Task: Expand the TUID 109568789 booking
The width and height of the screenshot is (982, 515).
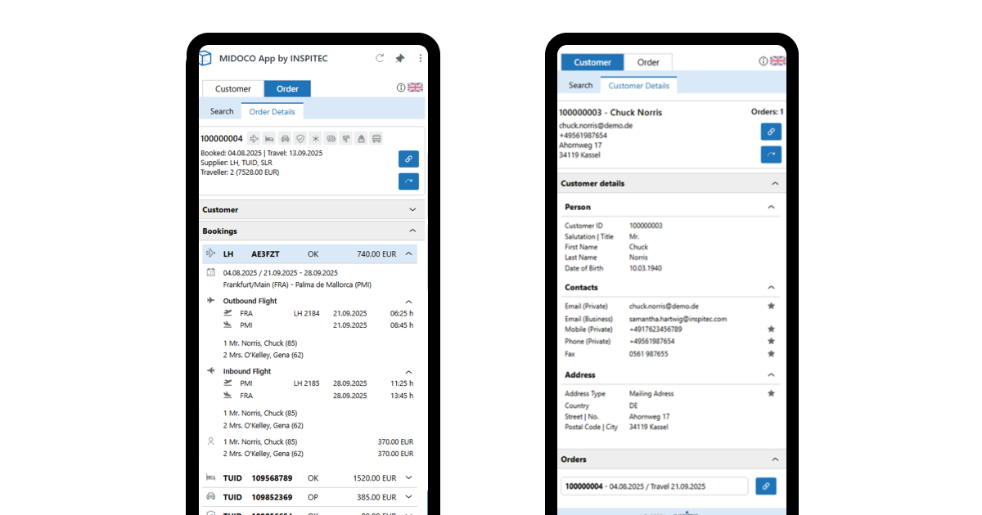Action: [x=408, y=478]
